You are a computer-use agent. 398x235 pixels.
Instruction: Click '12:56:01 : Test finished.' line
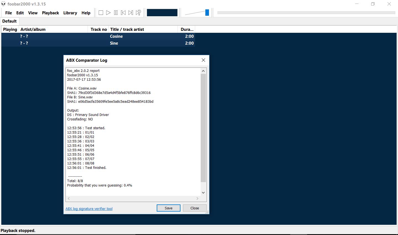coord(87,168)
